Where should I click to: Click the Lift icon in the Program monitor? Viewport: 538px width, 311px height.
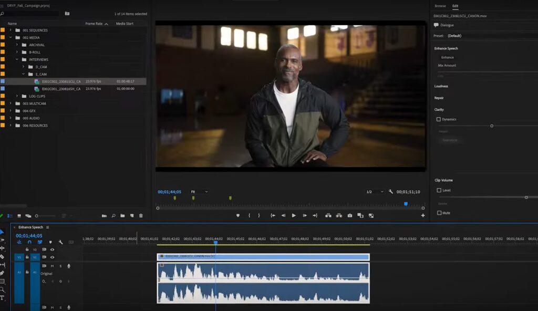328,215
